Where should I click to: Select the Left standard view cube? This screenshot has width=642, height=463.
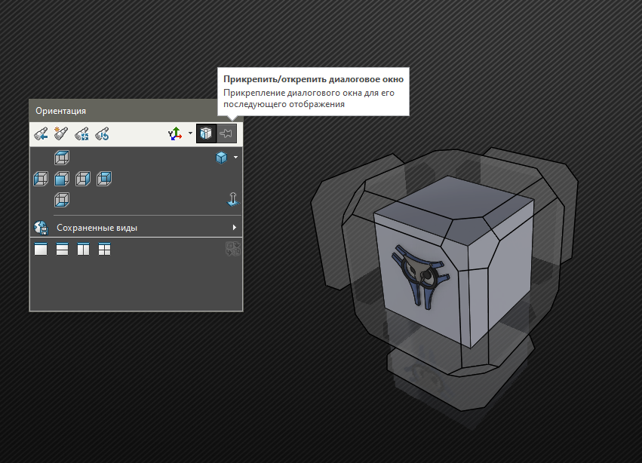tap(41, 179)
